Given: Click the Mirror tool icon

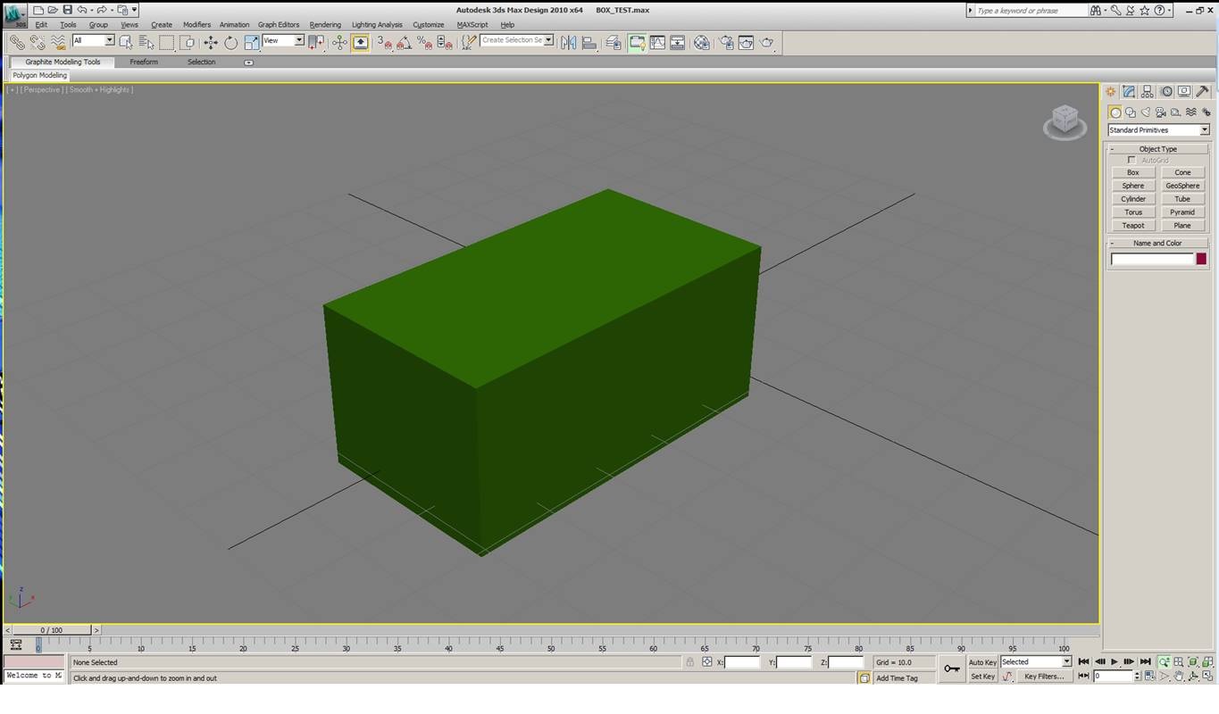Looking at the screenshot, I should [568, 42].
